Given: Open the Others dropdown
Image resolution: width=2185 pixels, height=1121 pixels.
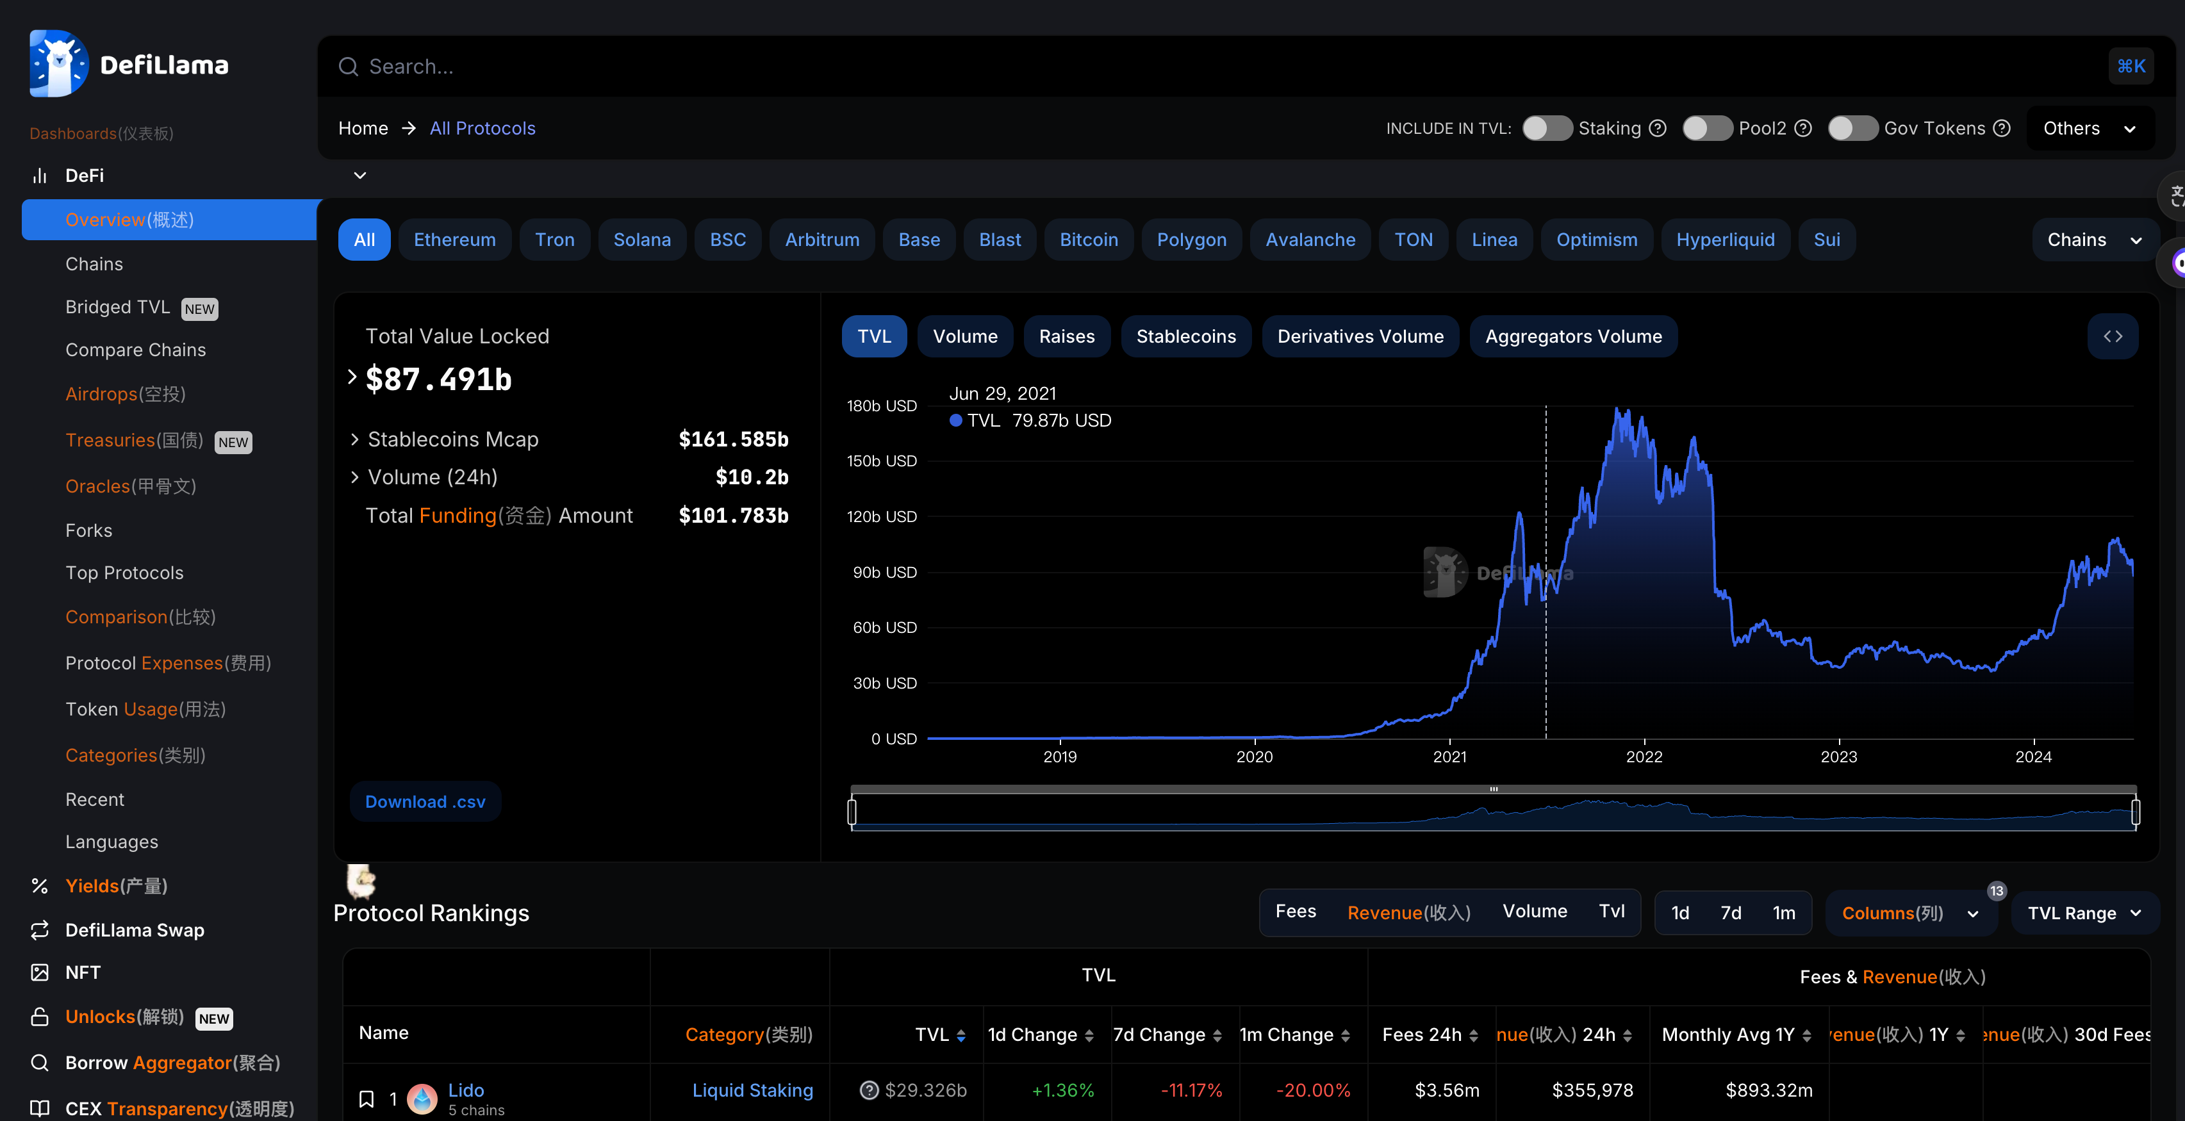Looking at the screenshot, I should [x=2089, y=128].
